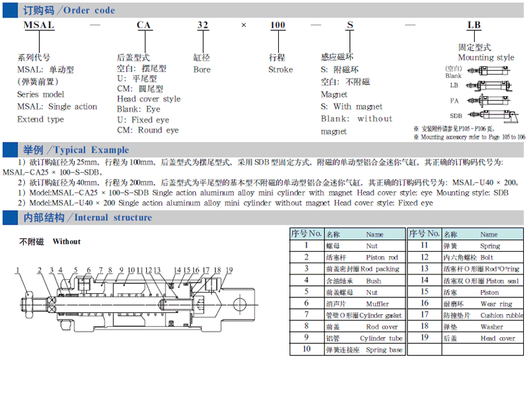The image size is (532, 401).
Task: Click the 'Order code' section heading
Action: click(69, 11)
